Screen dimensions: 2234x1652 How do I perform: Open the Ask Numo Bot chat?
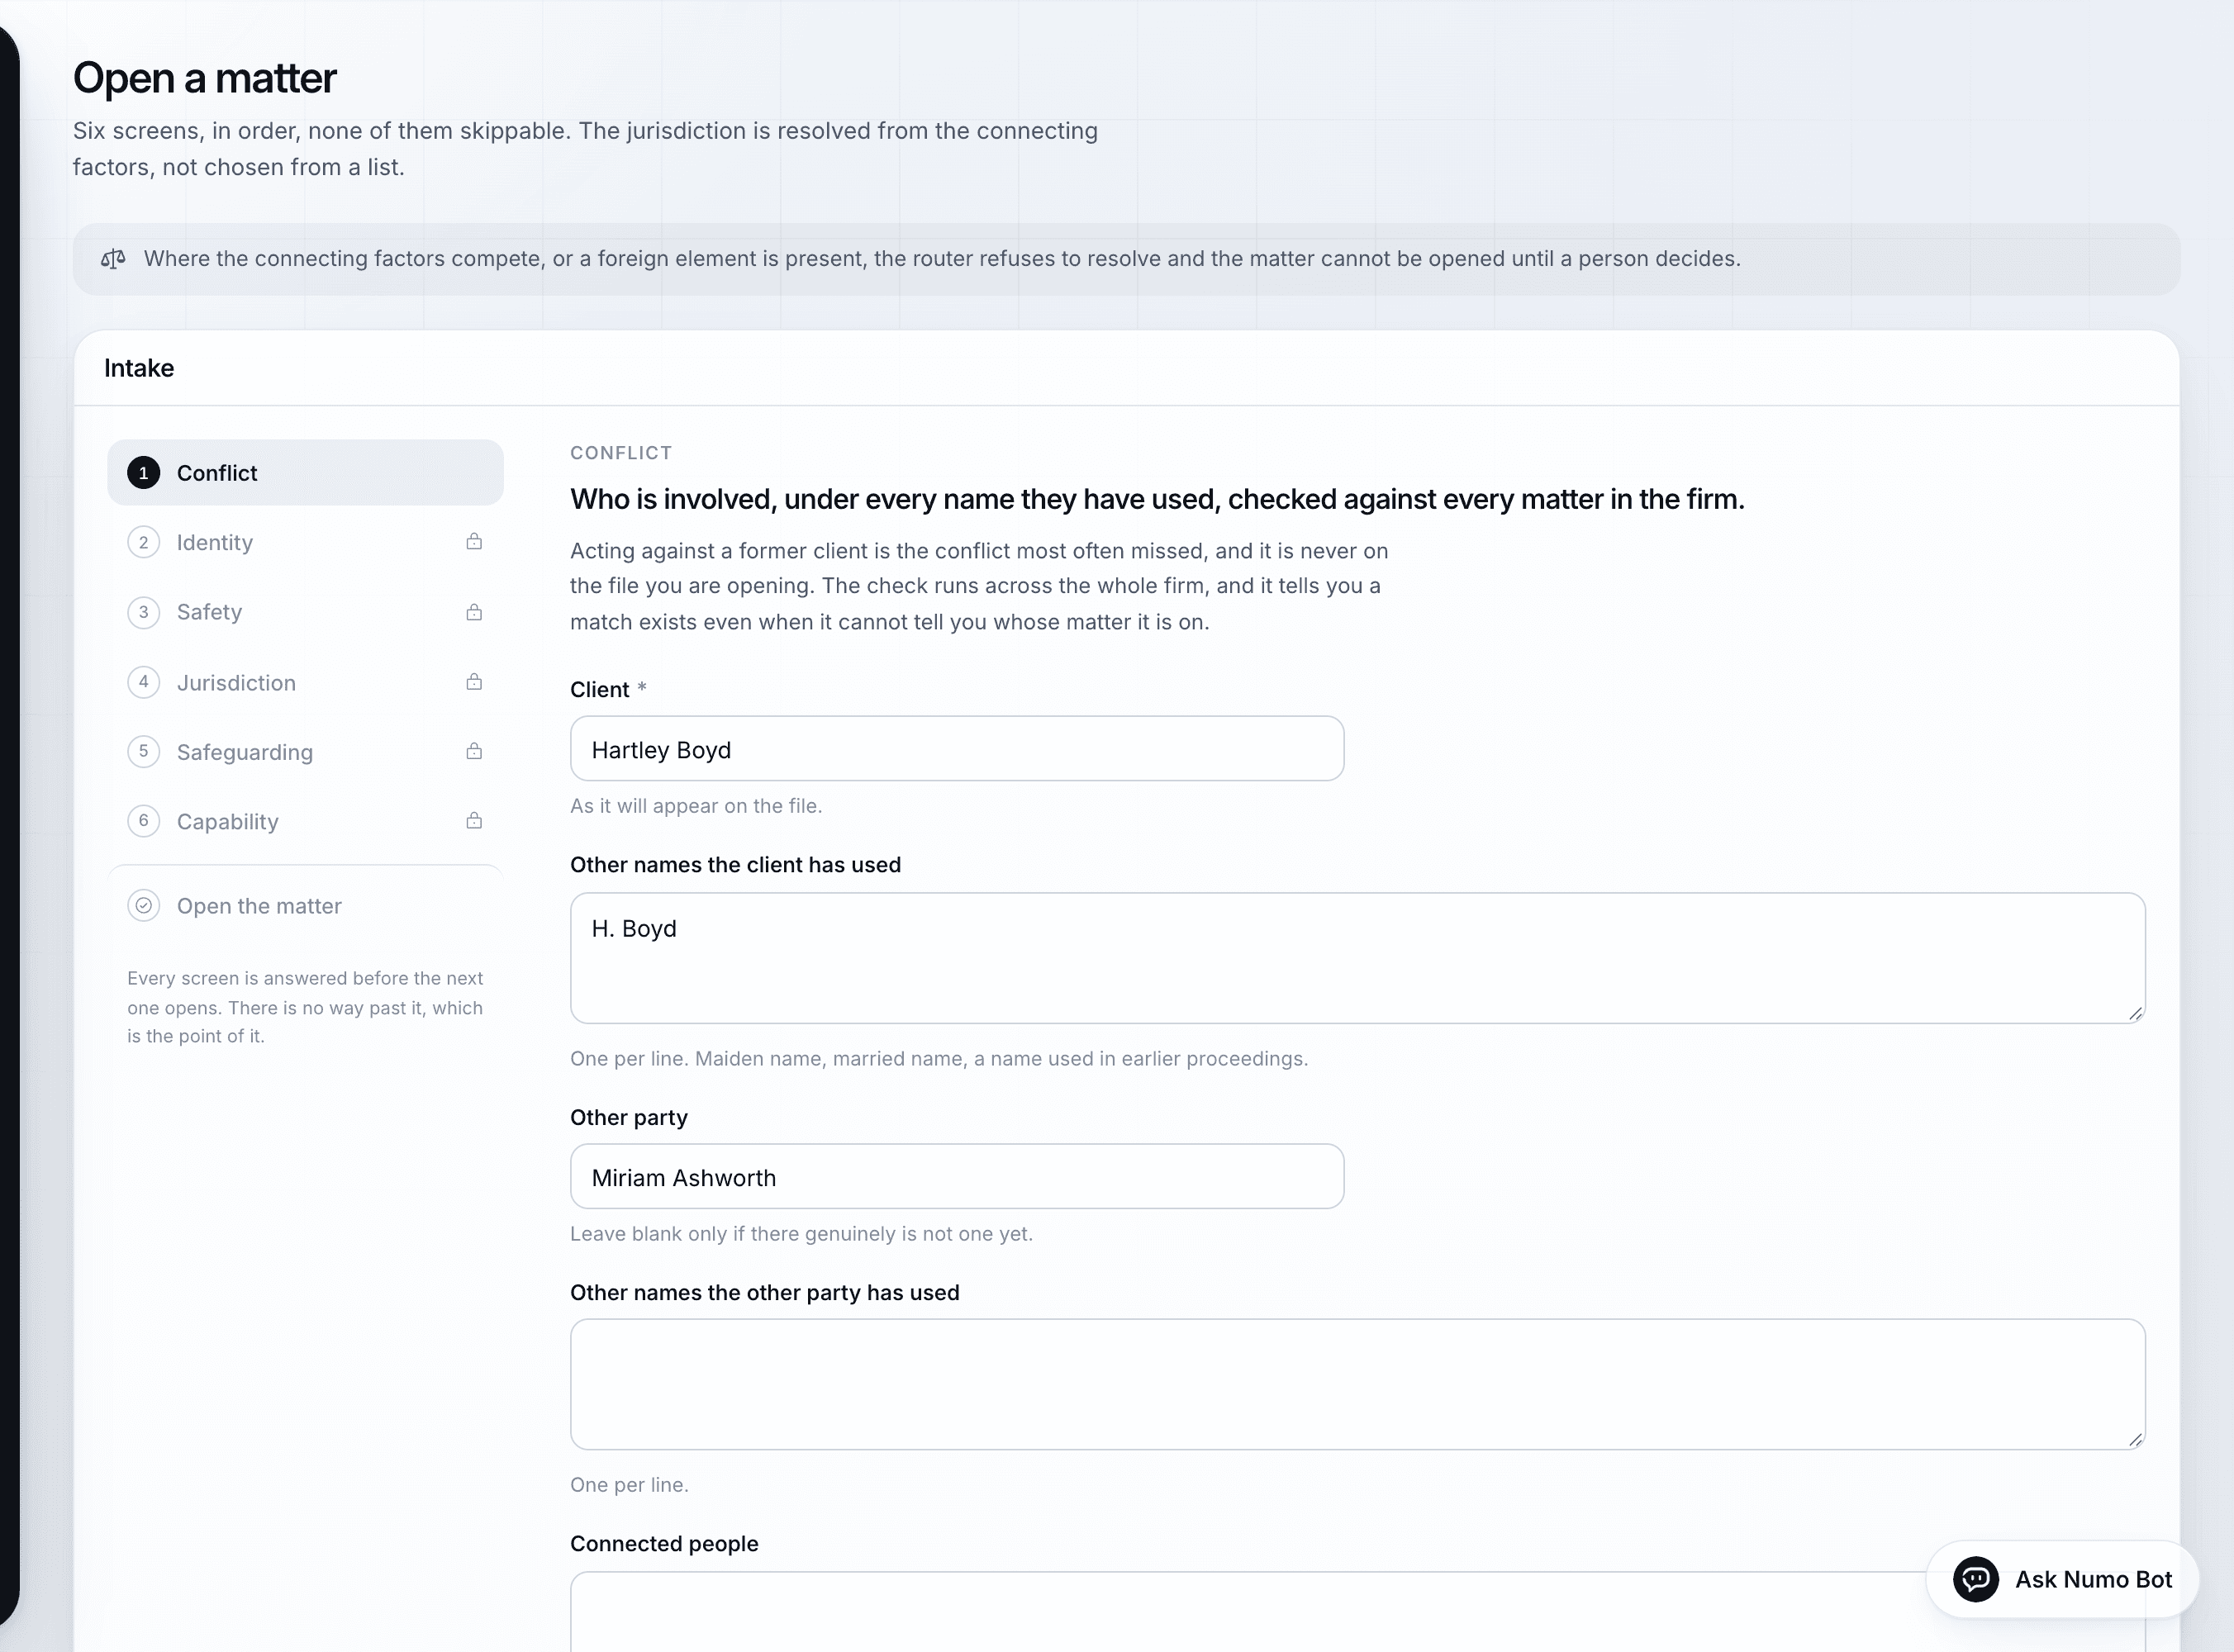point(2062,1579)
